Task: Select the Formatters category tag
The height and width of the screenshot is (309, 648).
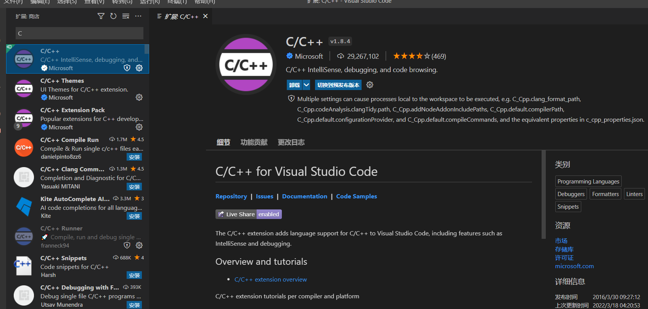Action: (605, 194)
